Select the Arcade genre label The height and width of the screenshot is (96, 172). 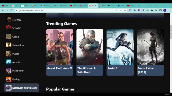tap(16, 62)
